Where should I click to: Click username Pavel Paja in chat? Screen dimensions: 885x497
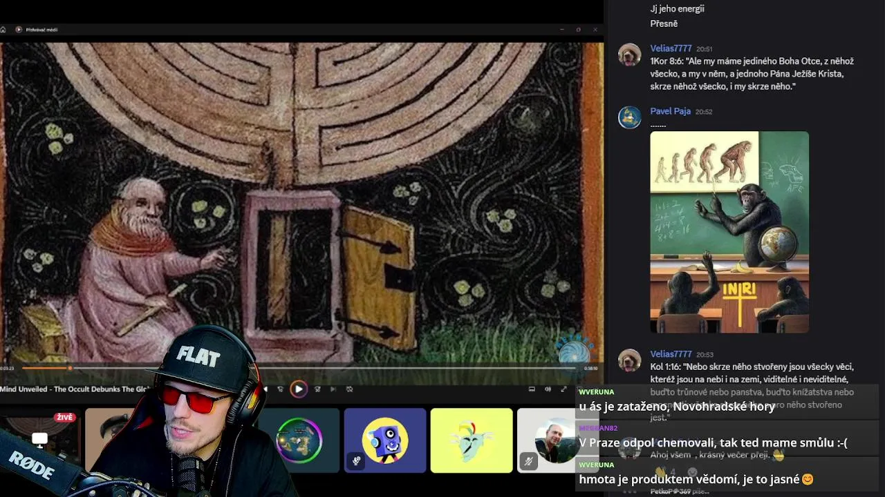(x=670, y=111)
